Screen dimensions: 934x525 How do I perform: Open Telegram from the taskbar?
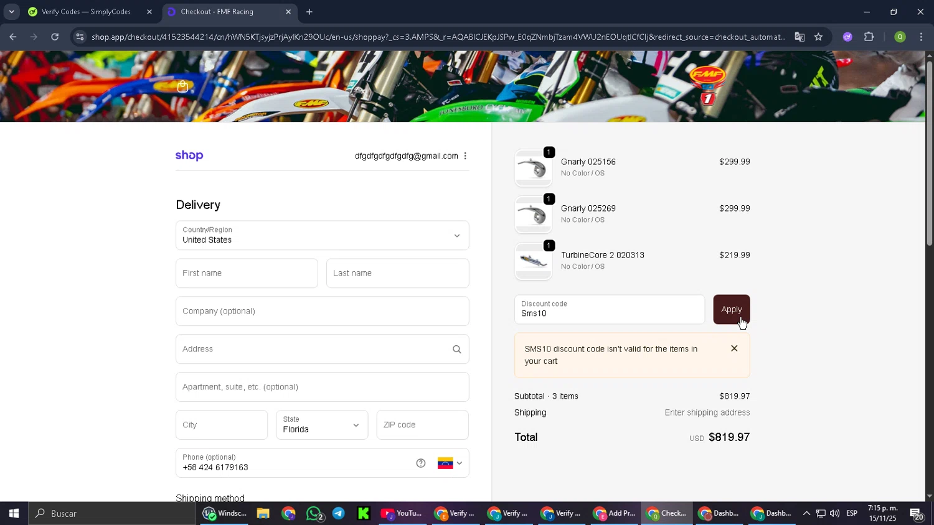338,513
